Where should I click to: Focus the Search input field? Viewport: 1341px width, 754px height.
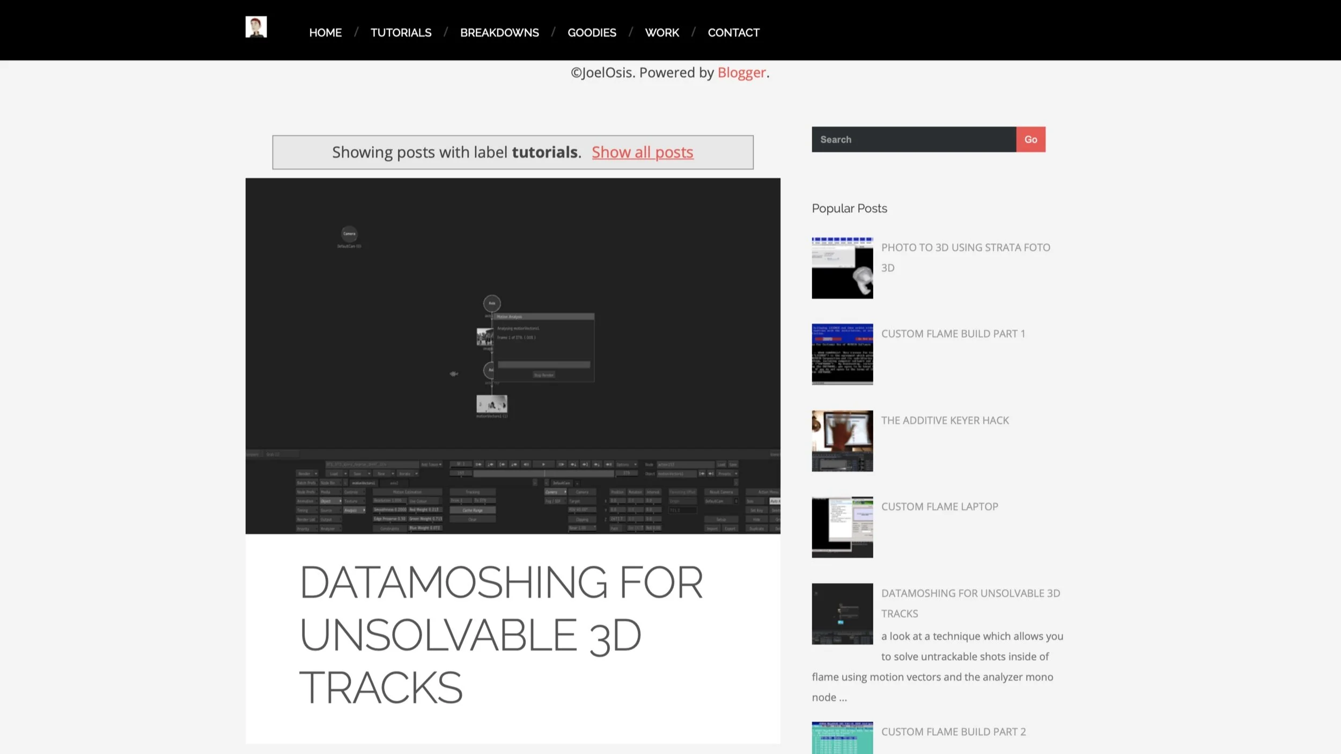913,139
